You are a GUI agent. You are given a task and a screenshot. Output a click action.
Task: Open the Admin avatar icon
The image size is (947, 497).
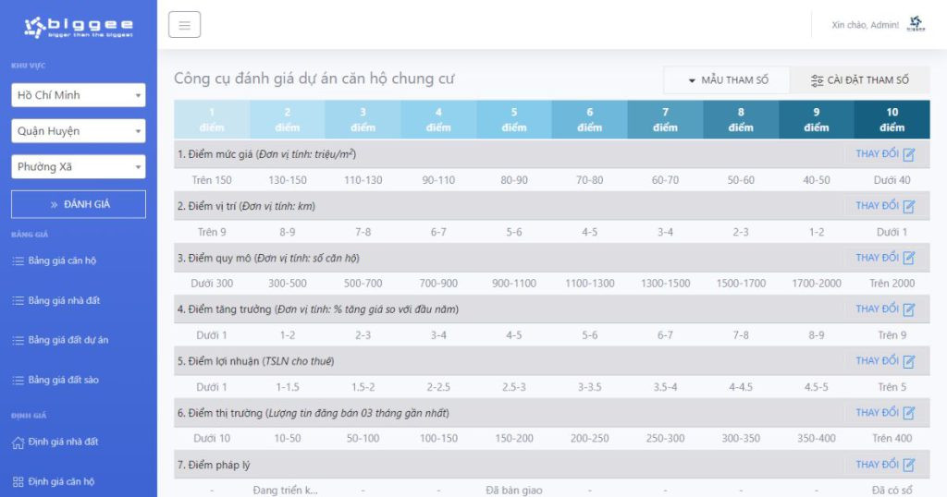pyautogui.click(x=916, y=24)
